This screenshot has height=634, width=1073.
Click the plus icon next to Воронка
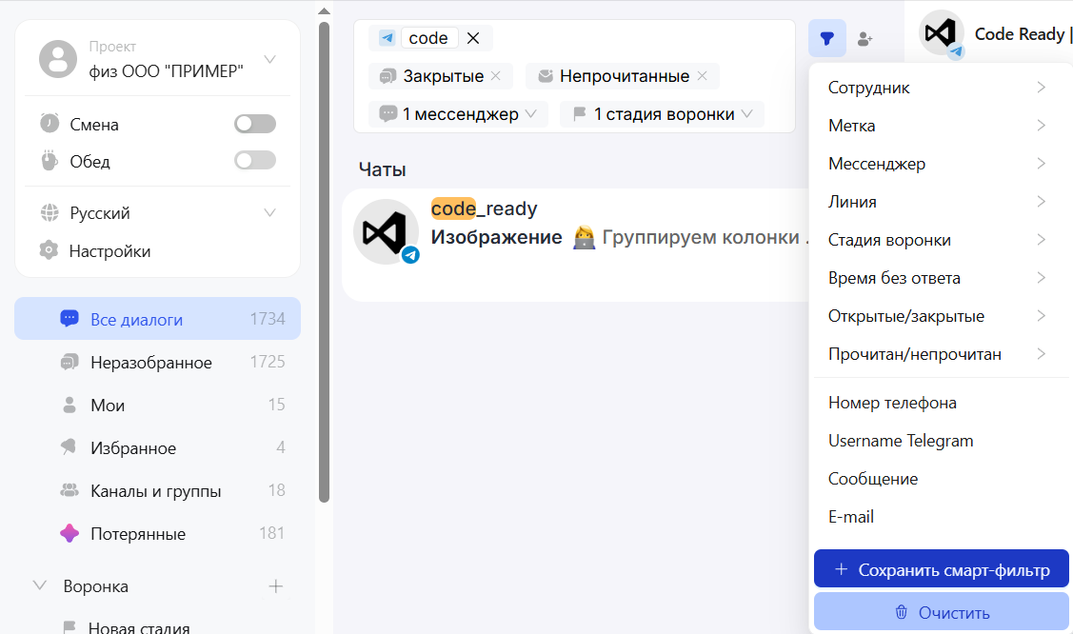276,586
